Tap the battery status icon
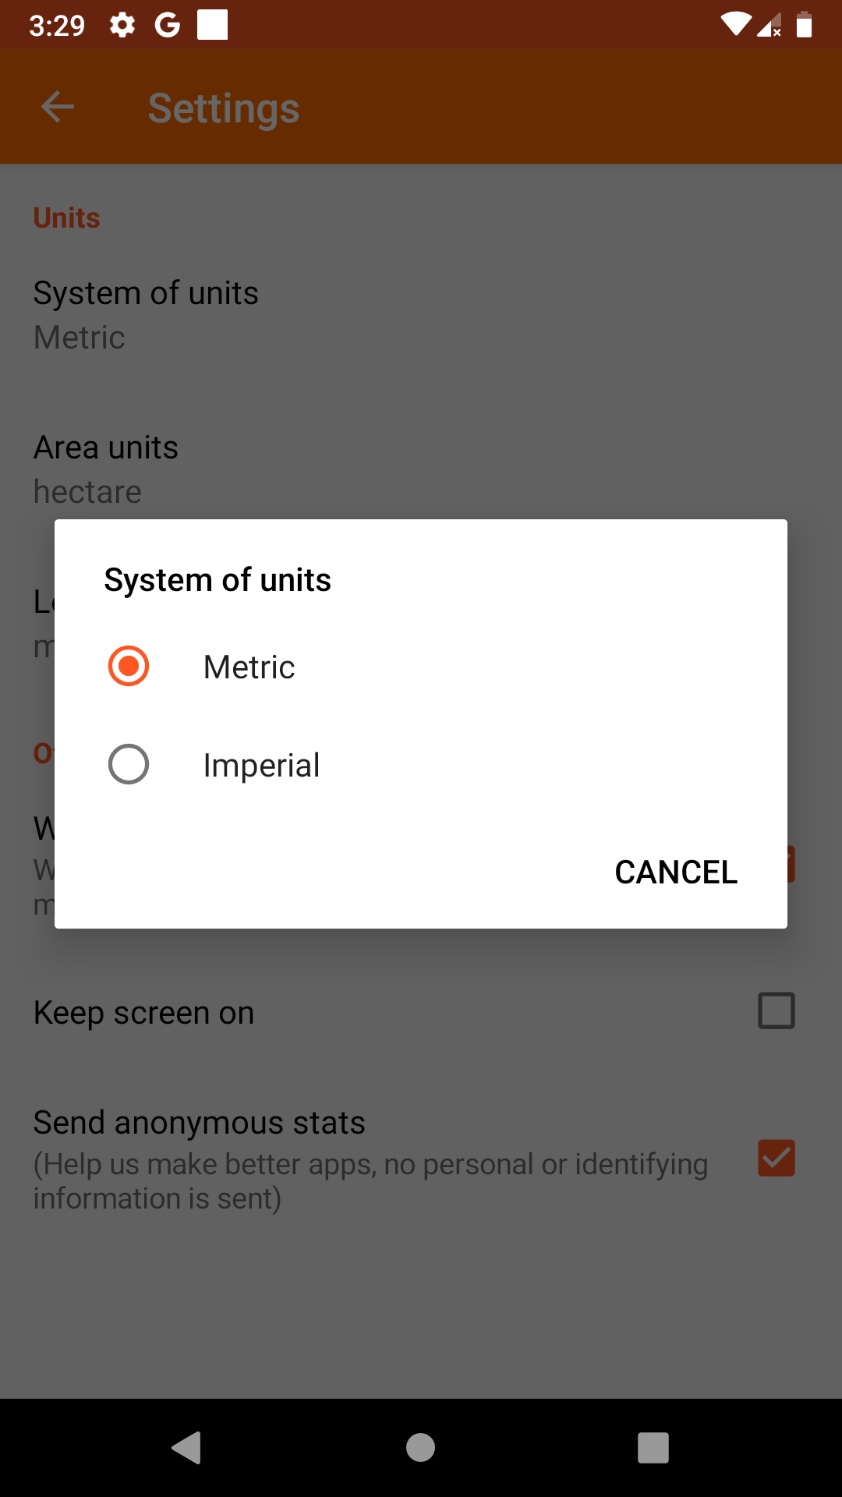Image resolution: width=842 pixels, height=1497 pixels. pos(805,25)
